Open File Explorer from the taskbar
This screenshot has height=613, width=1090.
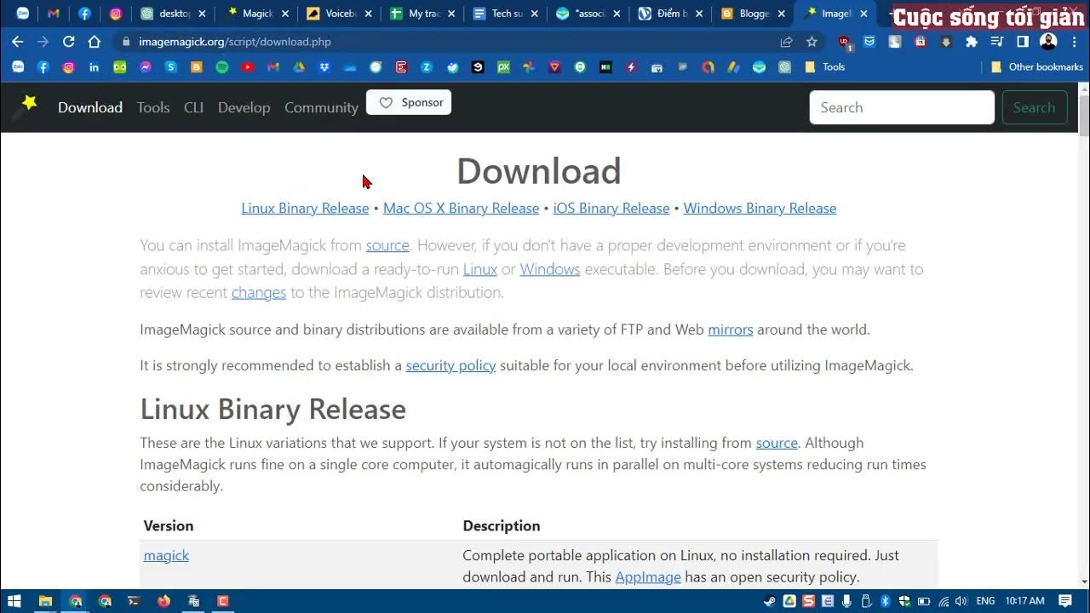pos(45,601)
